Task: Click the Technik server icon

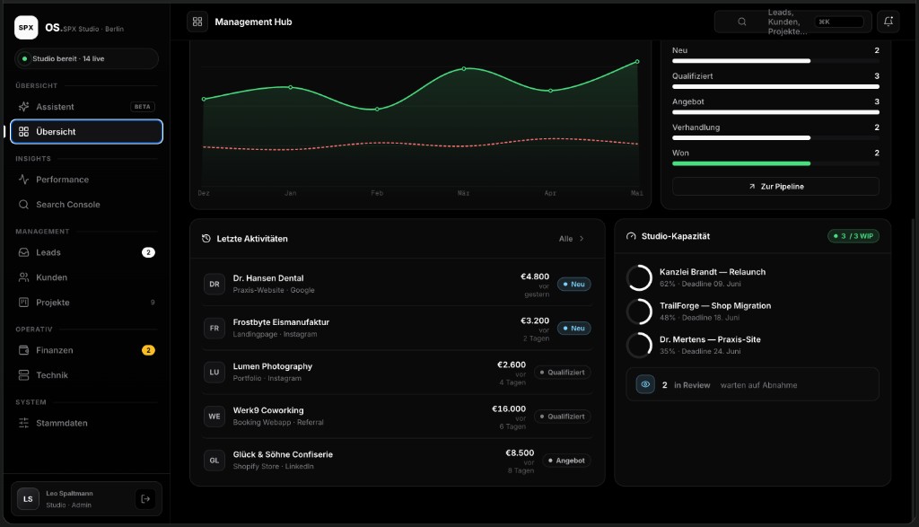Action: 23,375
